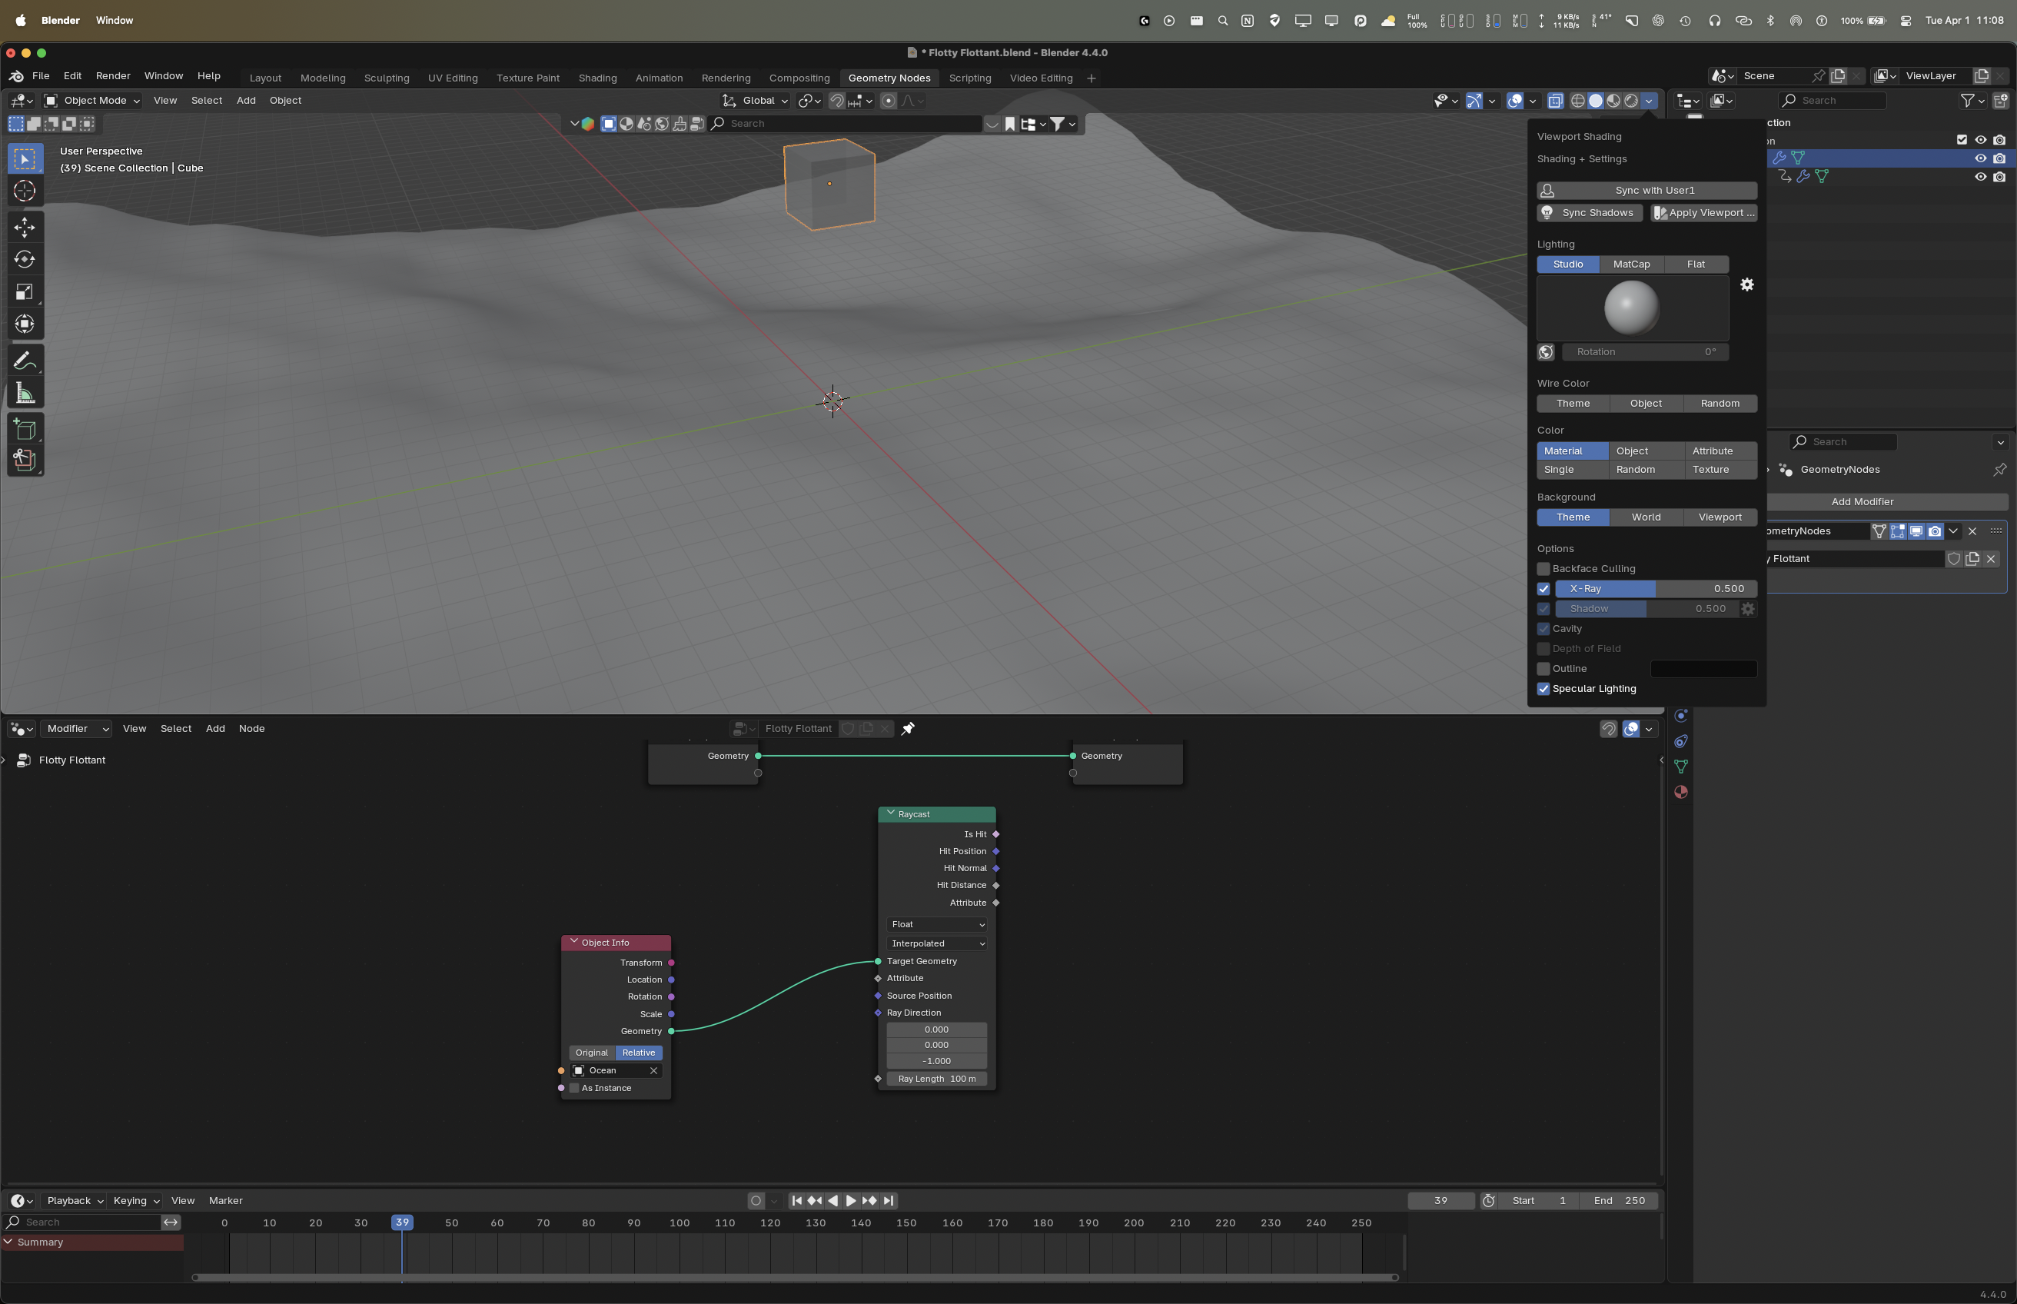Jump to timeline end frame
This screenshot has width=2017, height=1304.
[888, 1201]
